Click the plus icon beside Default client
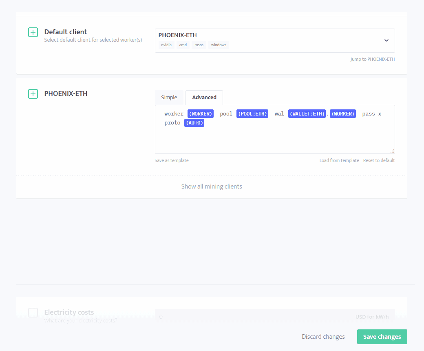 [33, 32]
